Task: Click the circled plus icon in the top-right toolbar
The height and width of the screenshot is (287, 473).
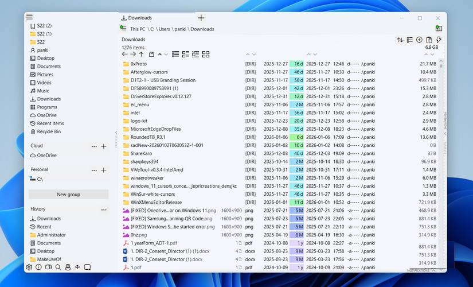Action: (419, 40)
